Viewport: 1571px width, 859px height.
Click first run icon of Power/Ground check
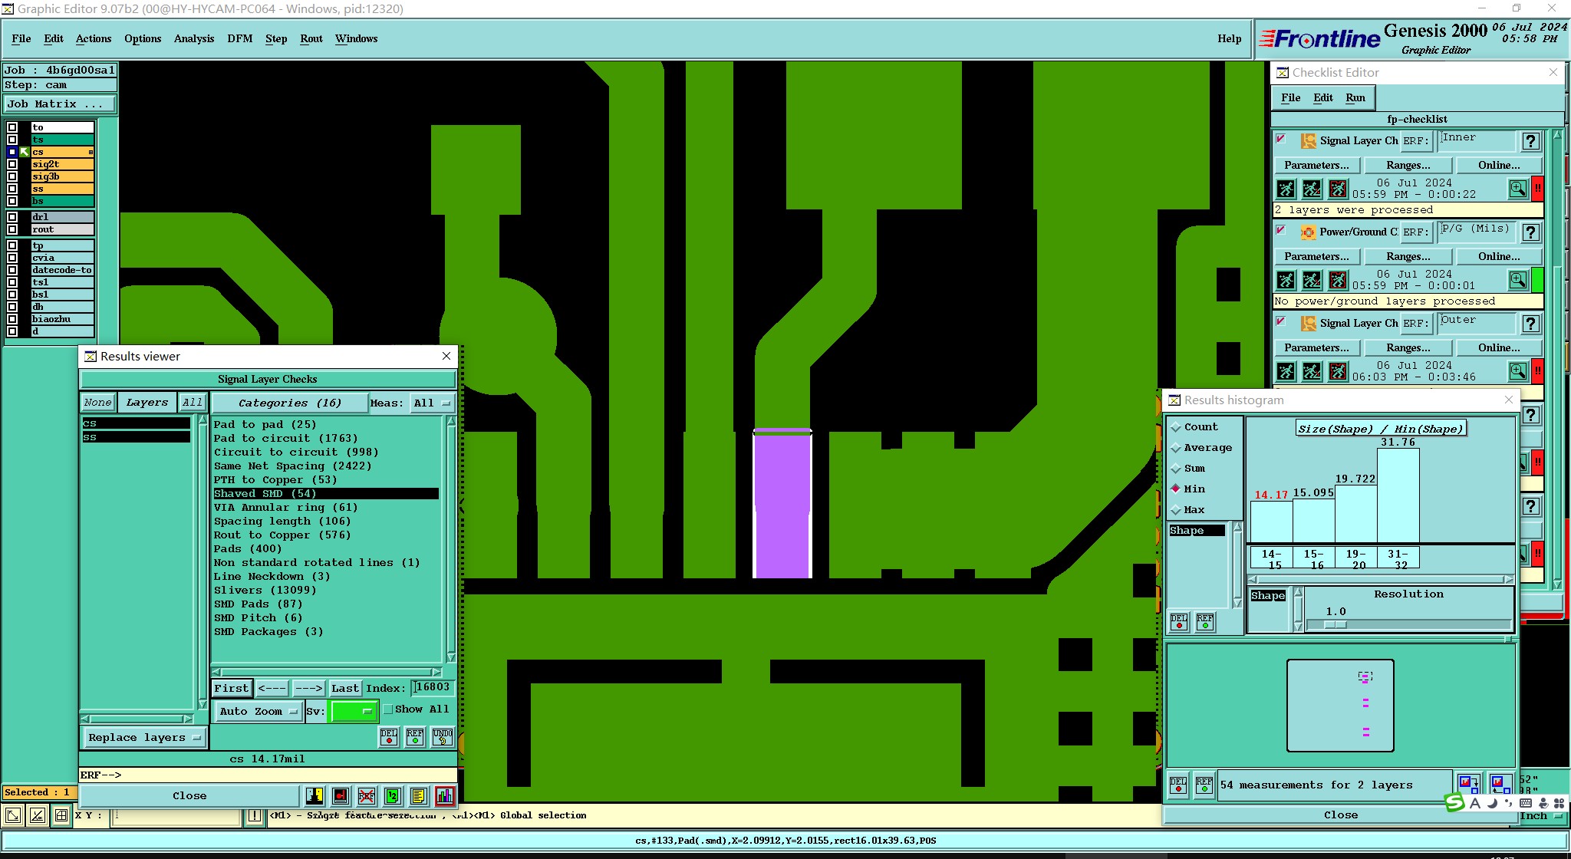[1286, 281]
